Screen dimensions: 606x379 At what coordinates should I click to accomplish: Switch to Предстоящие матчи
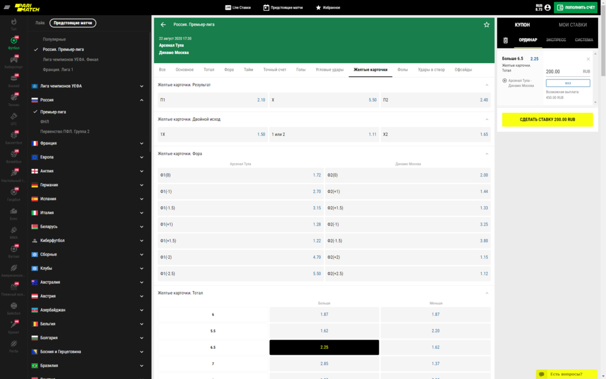pos(73,23)
